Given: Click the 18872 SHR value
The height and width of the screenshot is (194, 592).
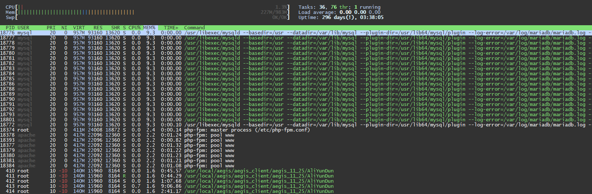Looking at the screenshot, I should point(113,130).
